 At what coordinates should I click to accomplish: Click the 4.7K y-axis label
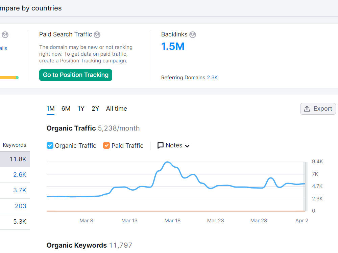[x=317, y=186]
